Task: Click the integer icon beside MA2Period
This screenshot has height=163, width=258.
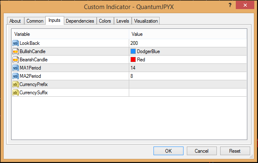Action: click(16, 76)
